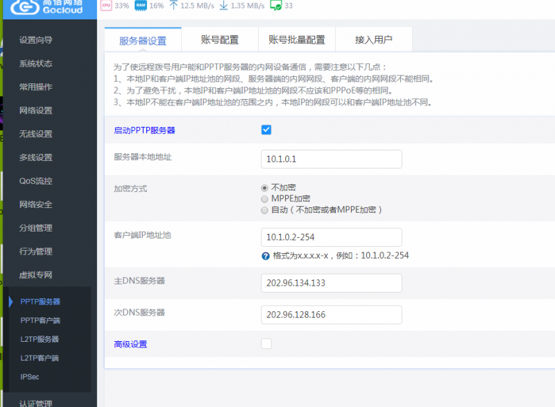Select the MPPE加密 radio option

264,199
